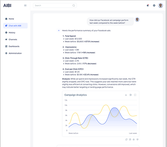Regenerate the AI response
Viewport: 167px width, 147px height.
(126, 139)
